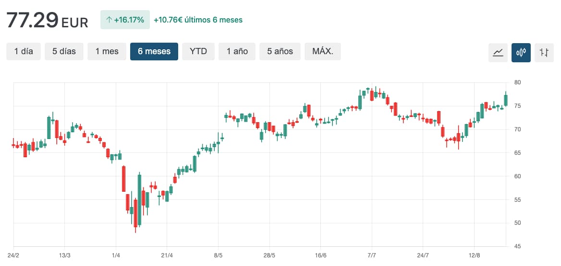Click the 21/4 date axis label
561x266 pixels.
tap(167, 255)
